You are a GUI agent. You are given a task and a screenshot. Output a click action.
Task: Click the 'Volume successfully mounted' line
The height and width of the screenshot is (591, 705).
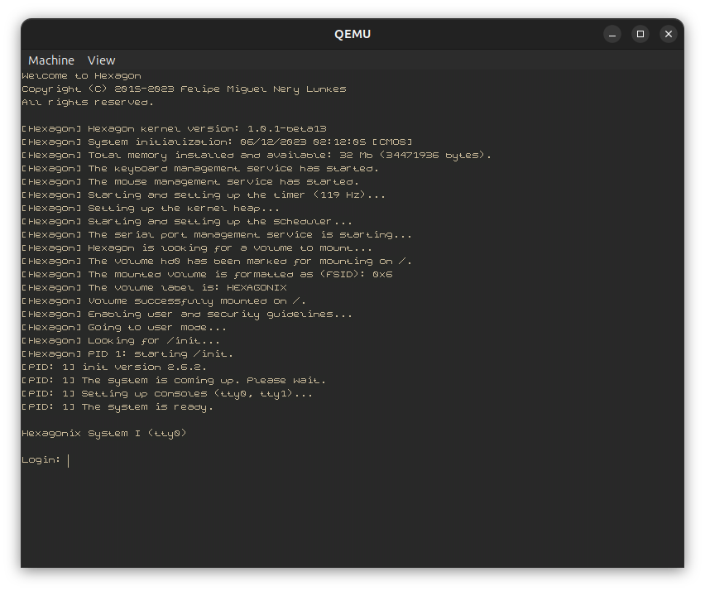[164, 301]
